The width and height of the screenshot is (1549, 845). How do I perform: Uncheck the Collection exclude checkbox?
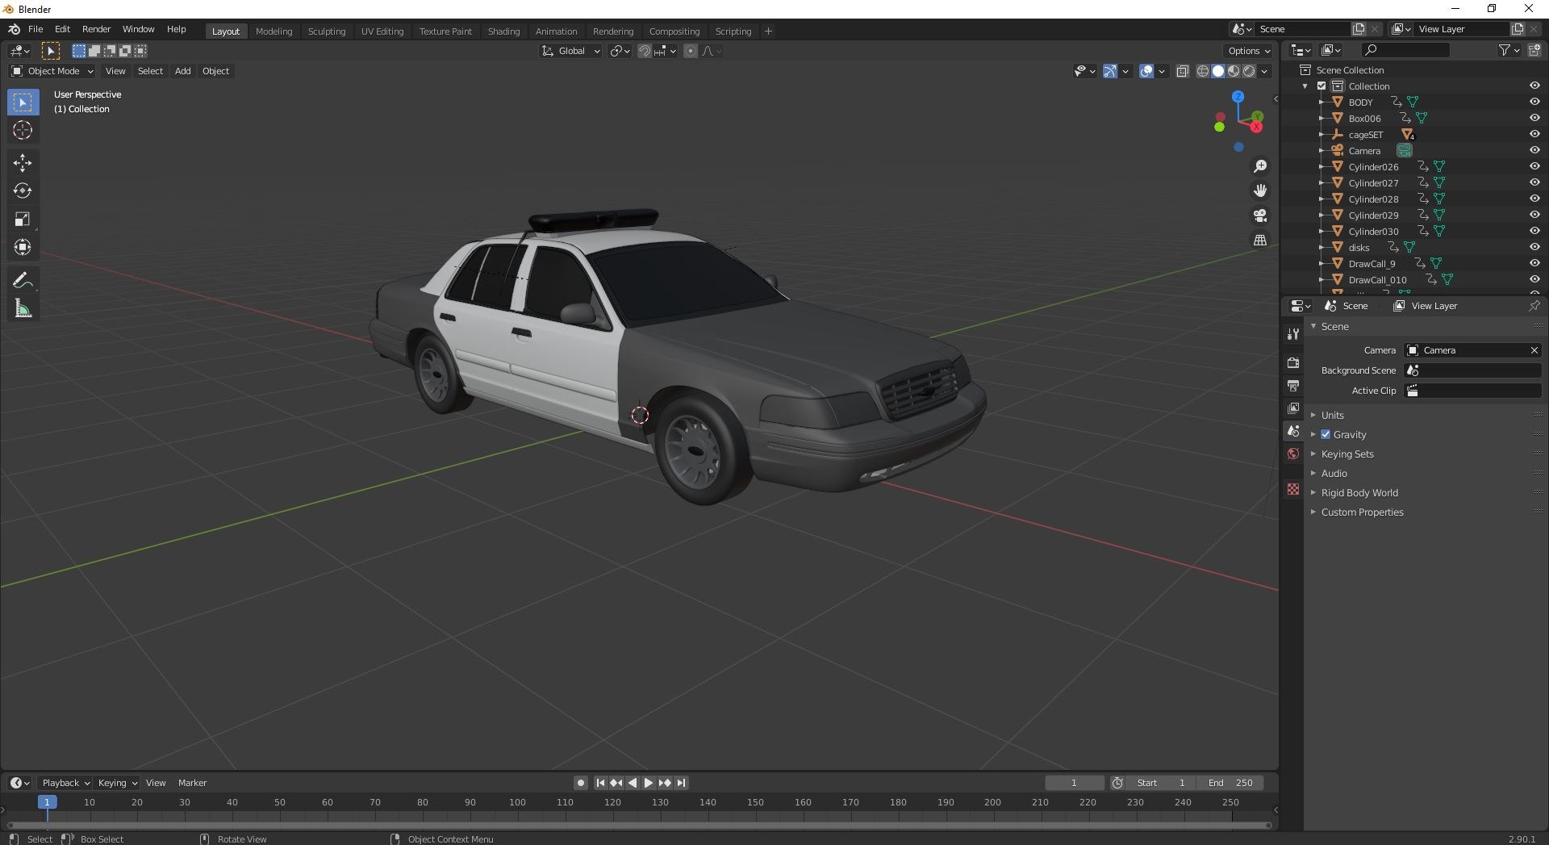coord(1321,86)
